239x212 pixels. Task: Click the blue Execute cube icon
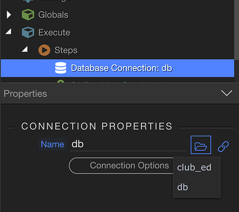[x=28, y=32]
